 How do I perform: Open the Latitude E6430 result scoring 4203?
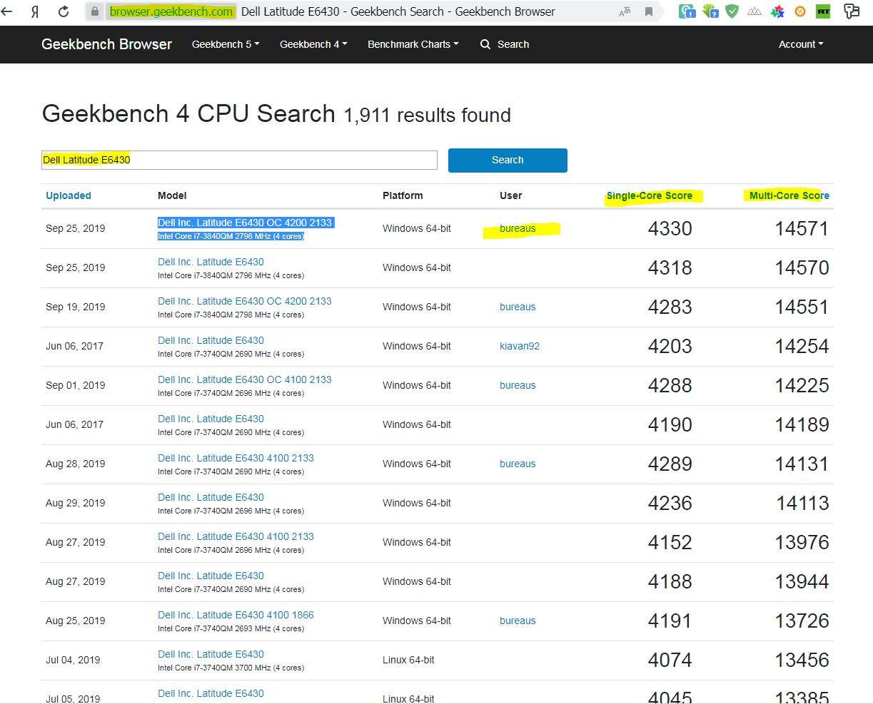click(211, 340)
